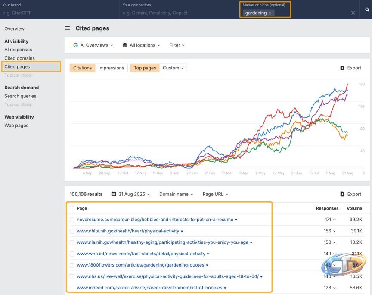Open AI responses in the sidebar

tap(18, 50)
